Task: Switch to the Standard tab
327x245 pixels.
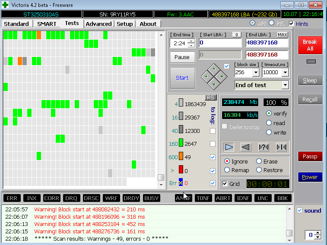Action: point(16,24)
